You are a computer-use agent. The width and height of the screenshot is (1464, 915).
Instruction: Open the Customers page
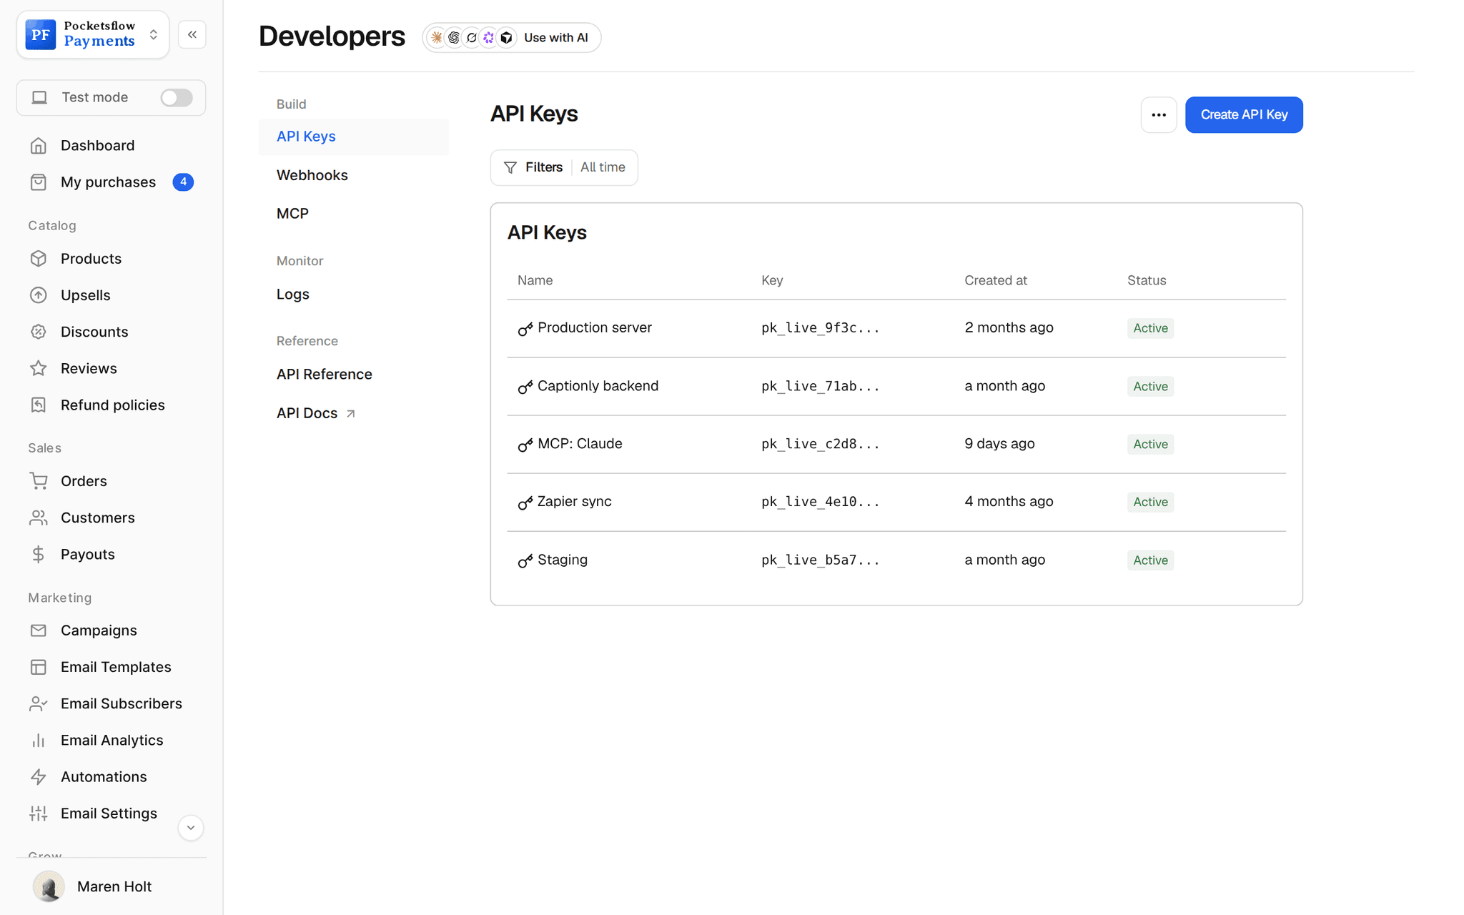coord(97,518)
